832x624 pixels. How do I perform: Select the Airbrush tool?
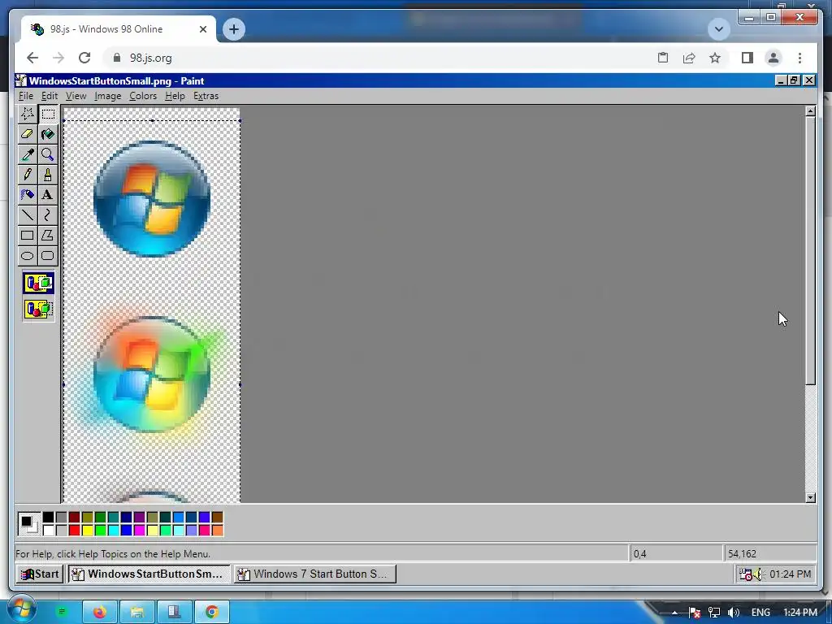[x=27, y=195]
